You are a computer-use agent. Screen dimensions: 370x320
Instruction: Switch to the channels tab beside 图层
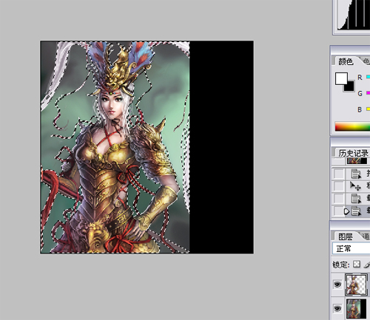pos(366,236)
